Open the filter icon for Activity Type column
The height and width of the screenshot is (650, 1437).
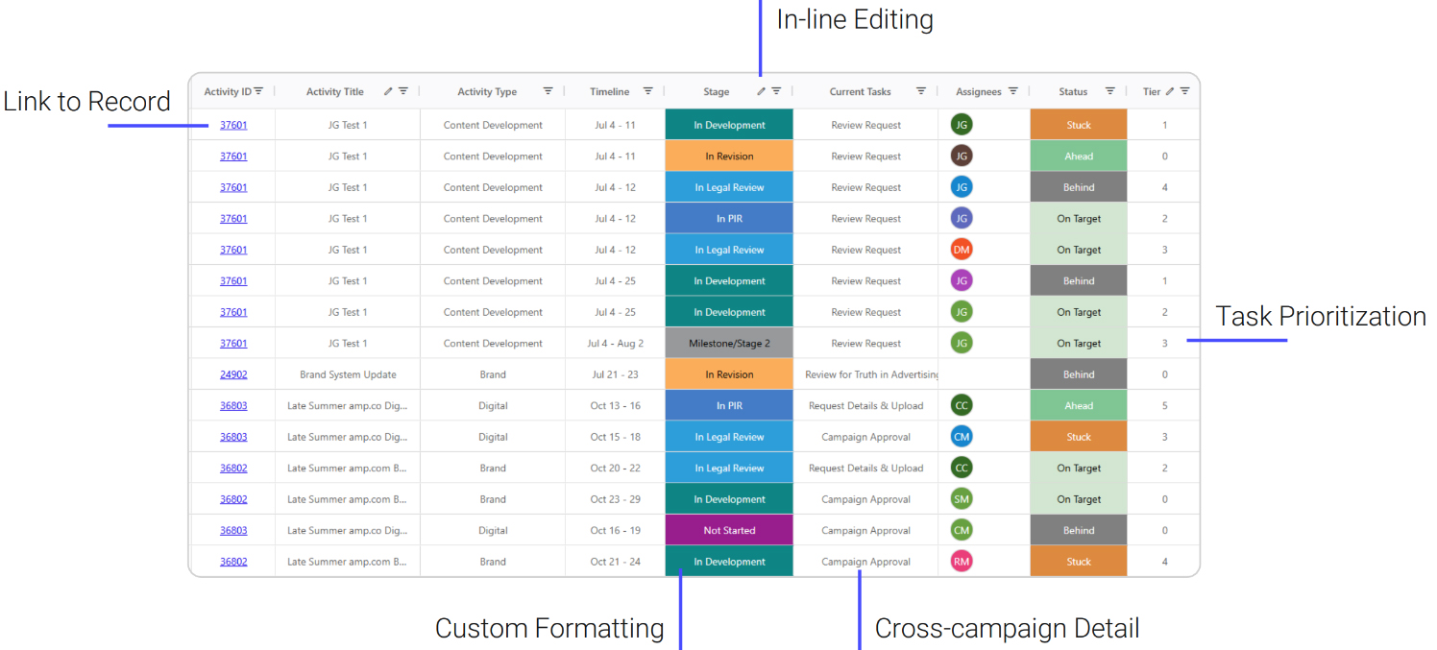click(548, 91)
